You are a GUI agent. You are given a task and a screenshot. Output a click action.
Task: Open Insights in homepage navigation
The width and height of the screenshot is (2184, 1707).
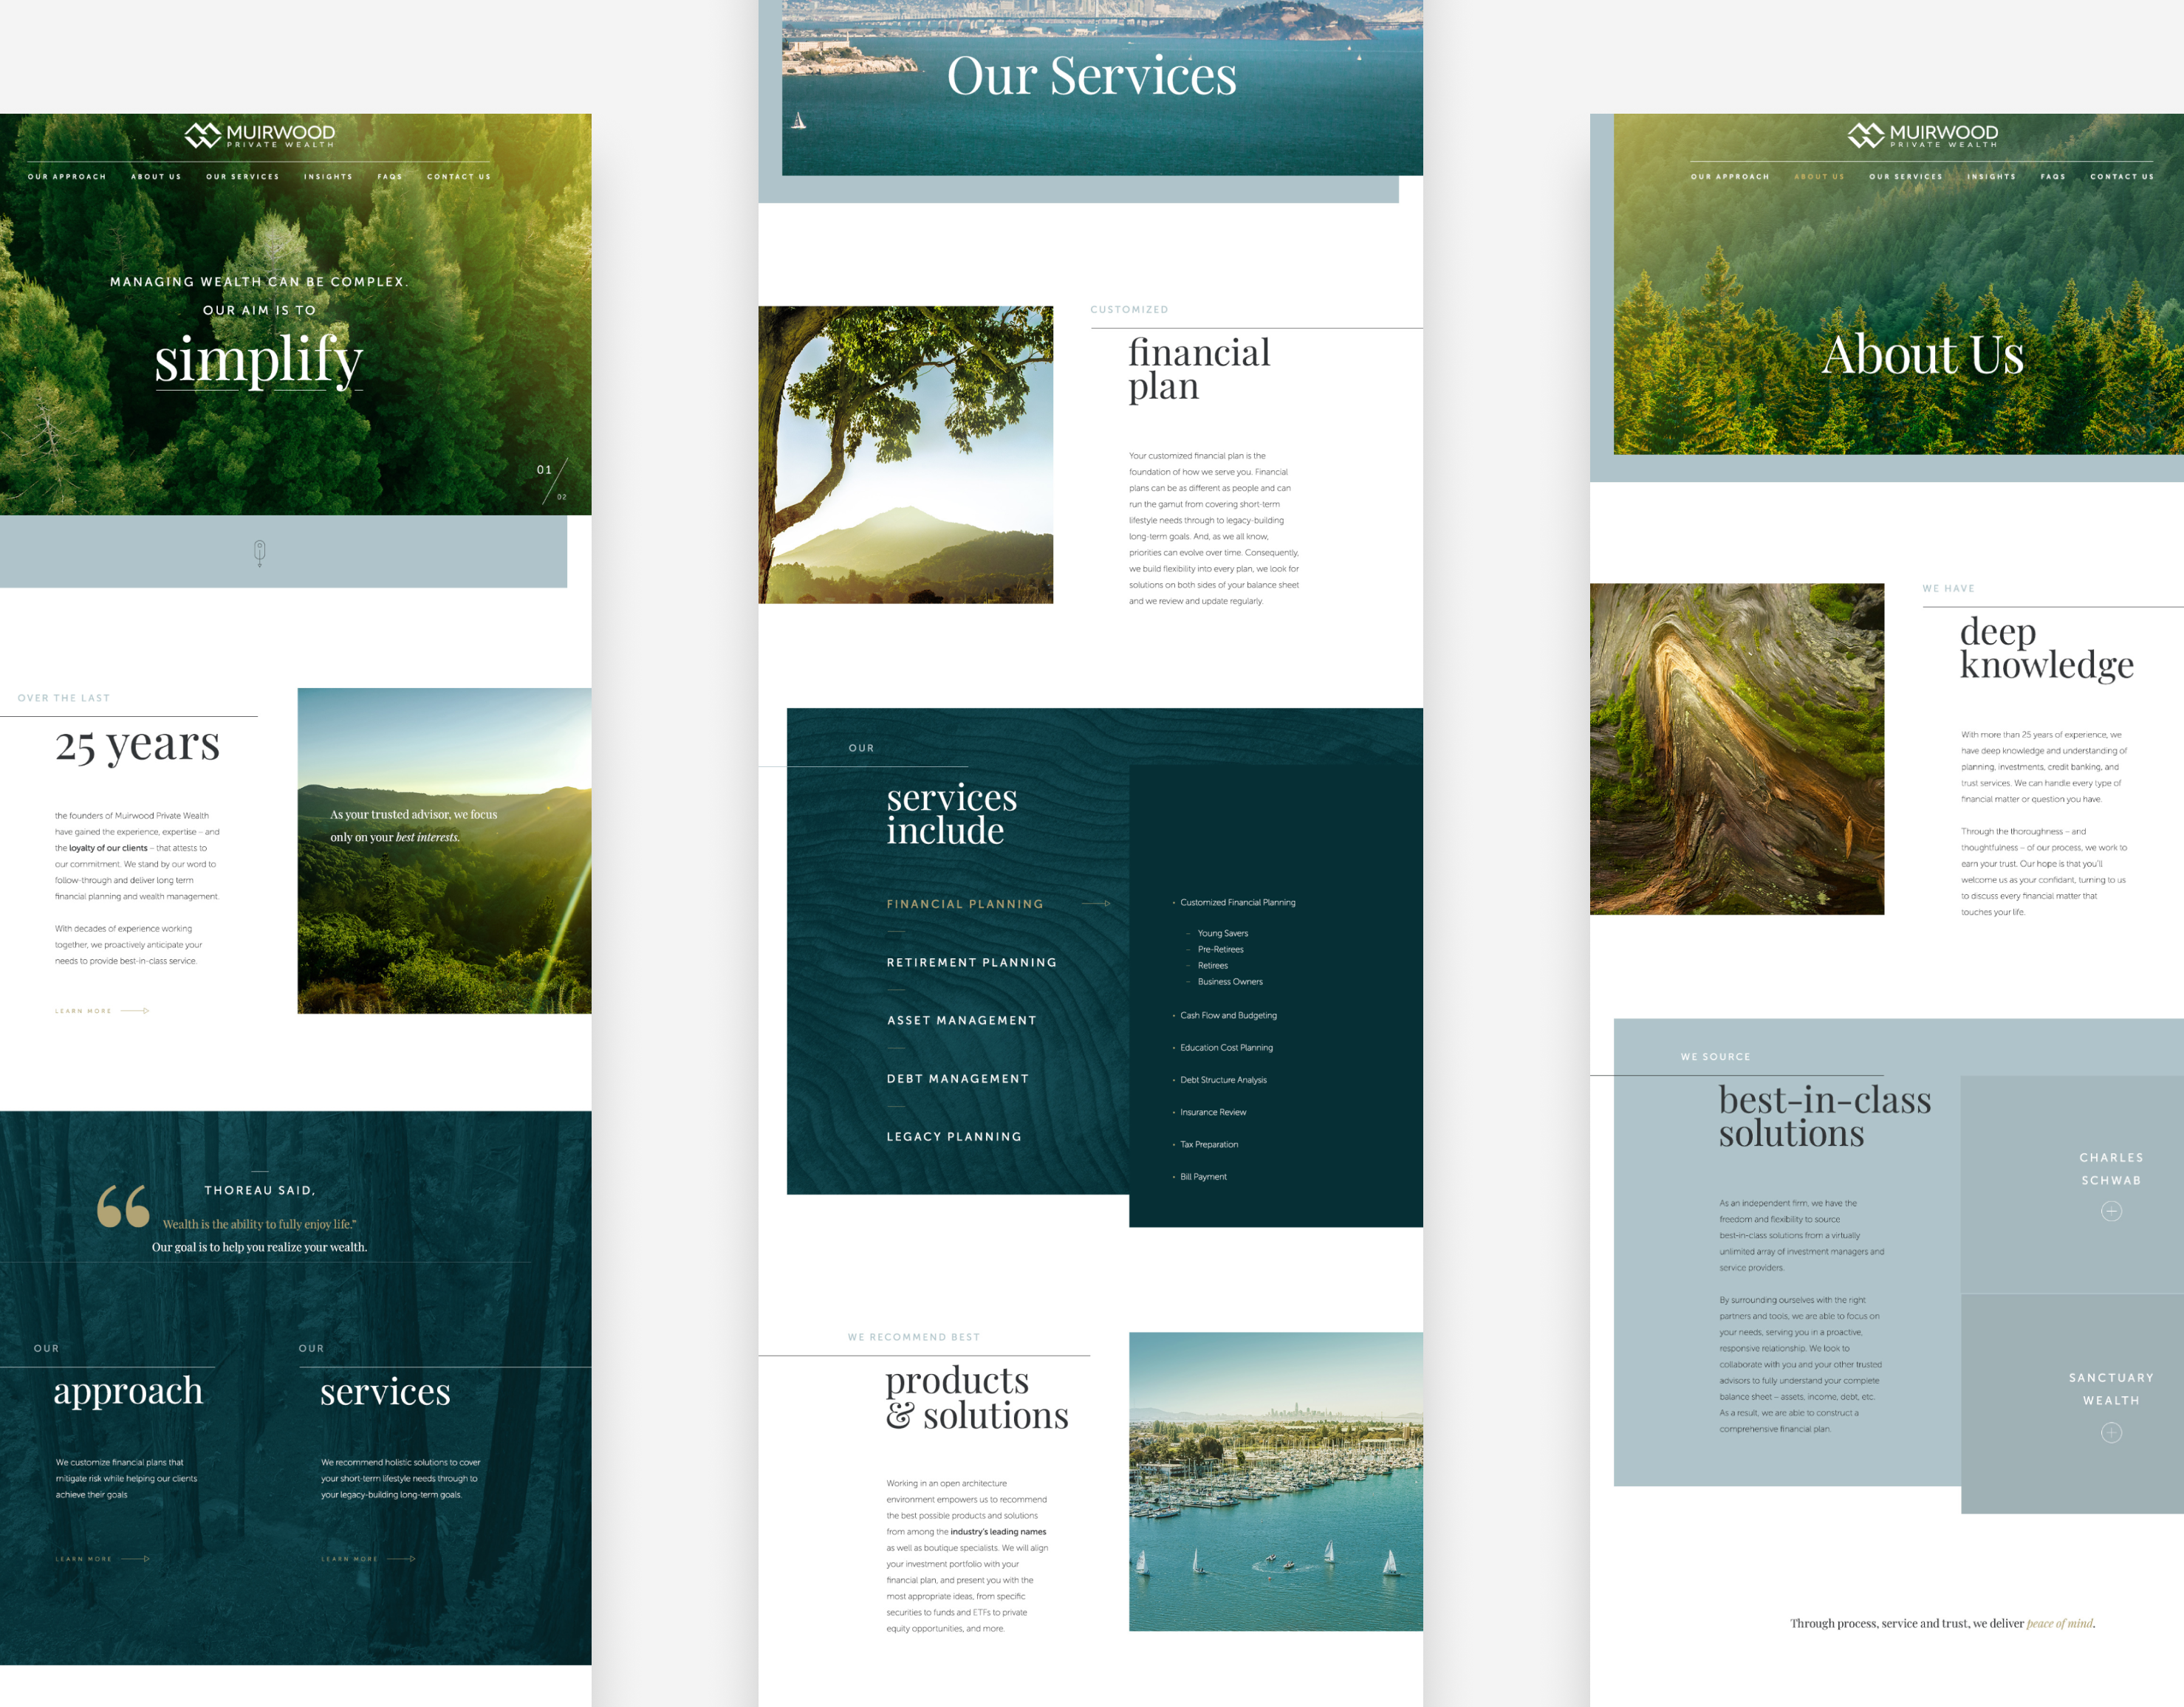(x=328, y=177)
